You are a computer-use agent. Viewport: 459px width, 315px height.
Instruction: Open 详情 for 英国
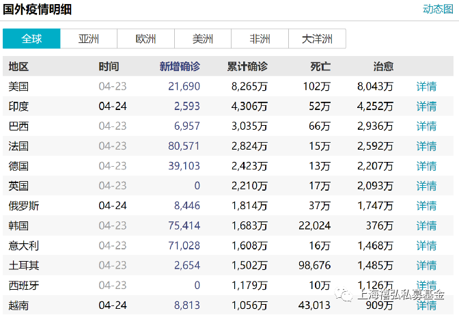coord(426,186)
